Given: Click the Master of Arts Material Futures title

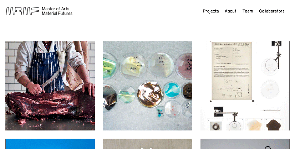Looking at the screenshot, I should pos(57,11).
